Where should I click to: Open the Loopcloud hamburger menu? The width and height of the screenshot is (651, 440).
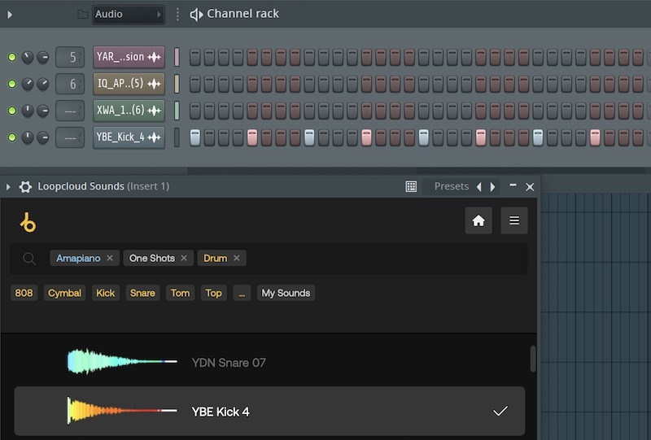click(514, 220)
